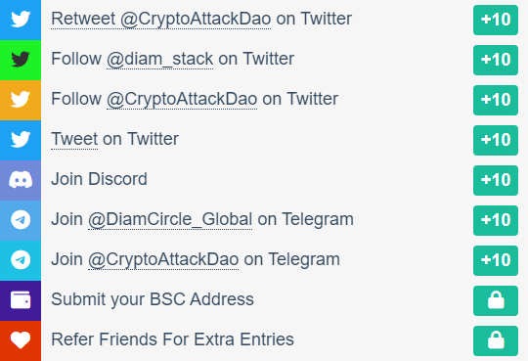
Task: Open the @DiamCircle_Global Telegram link
Action: (x=170, y=219)
